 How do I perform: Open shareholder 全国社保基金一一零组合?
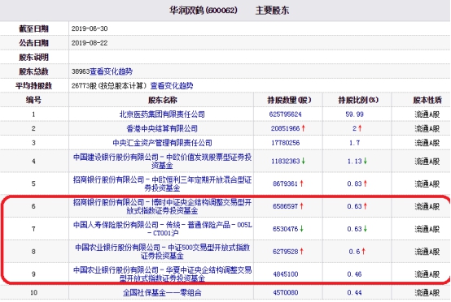[x=162, y=292]
